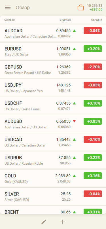Click the +0.22% badge for USDRUB
106x229 pixels.
pyautogui.click(x=93, y=158)
